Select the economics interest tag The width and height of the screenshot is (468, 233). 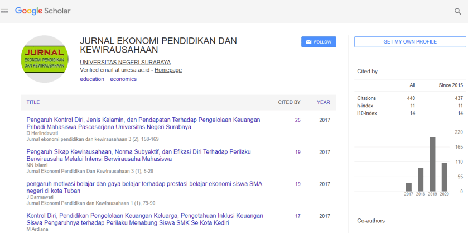[x=123, y=79]
